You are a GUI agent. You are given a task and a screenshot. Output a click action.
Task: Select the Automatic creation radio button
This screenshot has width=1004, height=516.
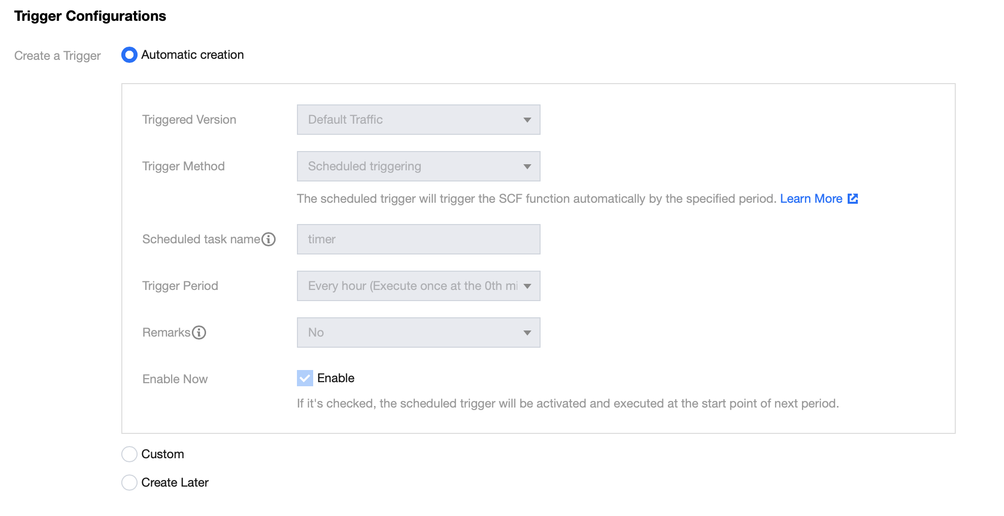coord(129,55)
